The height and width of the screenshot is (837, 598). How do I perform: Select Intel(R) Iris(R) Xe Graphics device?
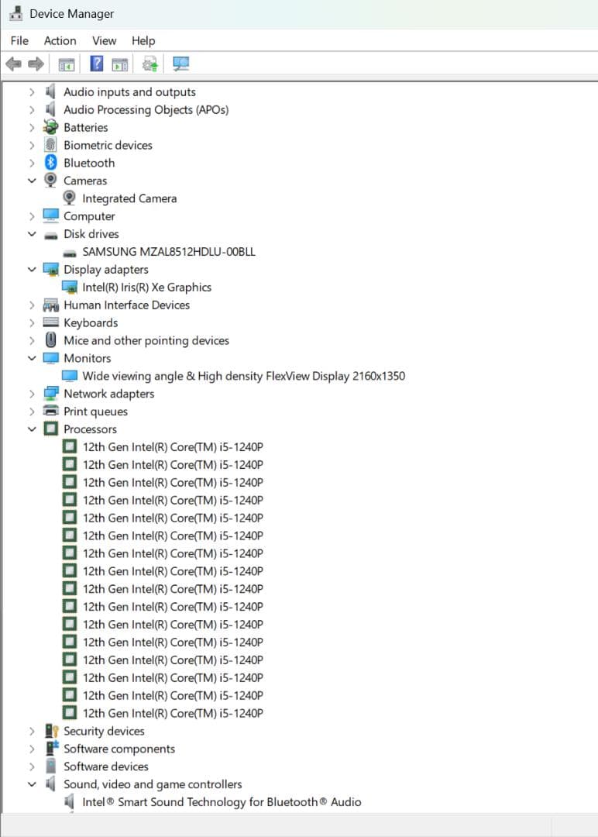[x=146, y=288]
